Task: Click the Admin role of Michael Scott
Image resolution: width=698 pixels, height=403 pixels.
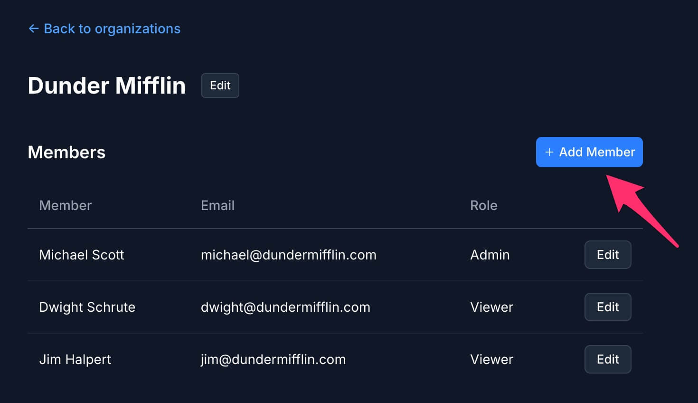Action: pos(490,255)
